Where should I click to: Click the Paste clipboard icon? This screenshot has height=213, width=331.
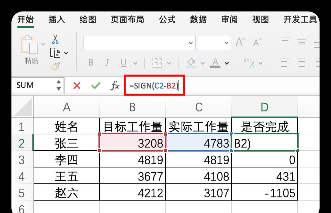(29, 45)
